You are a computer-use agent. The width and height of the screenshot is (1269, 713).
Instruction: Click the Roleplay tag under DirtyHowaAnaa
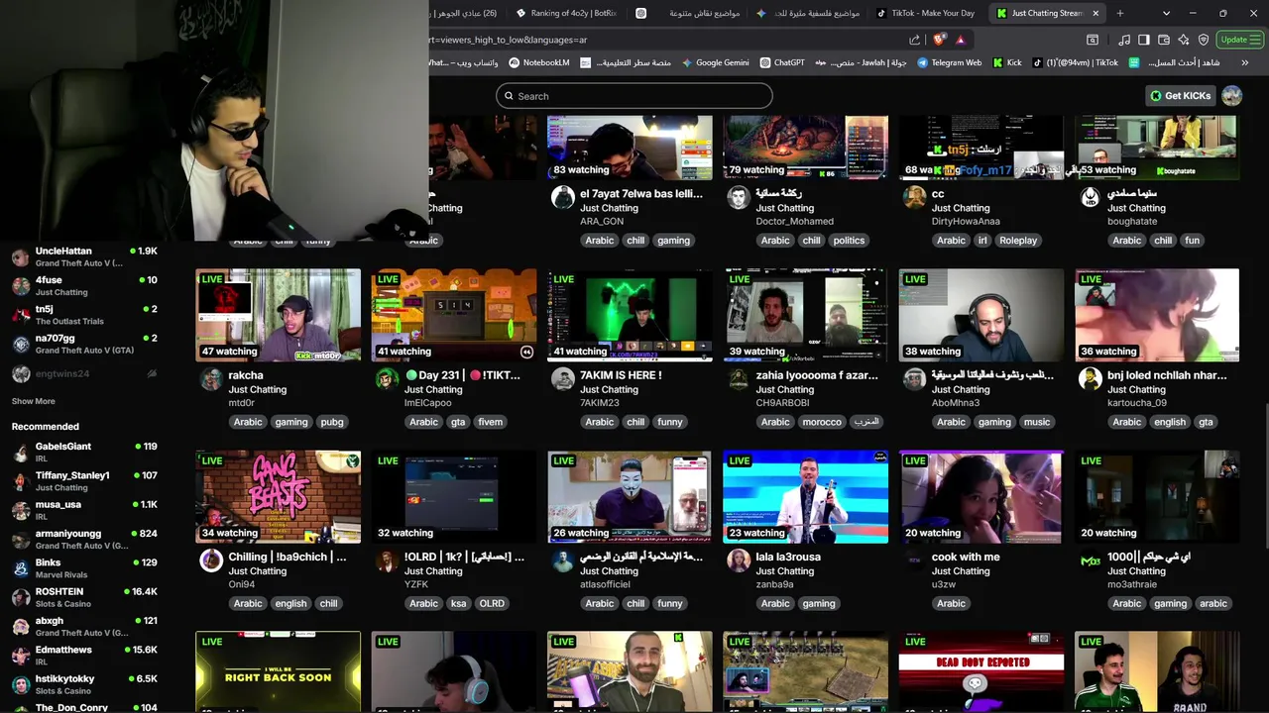point(1018,241)
